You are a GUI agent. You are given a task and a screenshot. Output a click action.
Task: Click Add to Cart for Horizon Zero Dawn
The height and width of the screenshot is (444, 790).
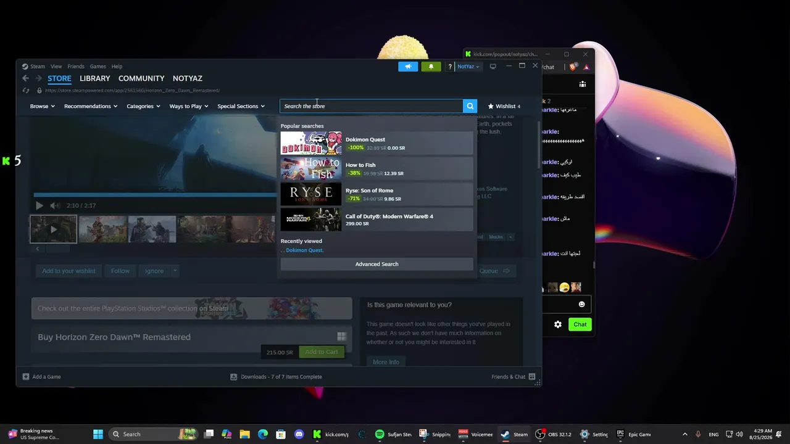pyautogui.click(x=322, y=352)
